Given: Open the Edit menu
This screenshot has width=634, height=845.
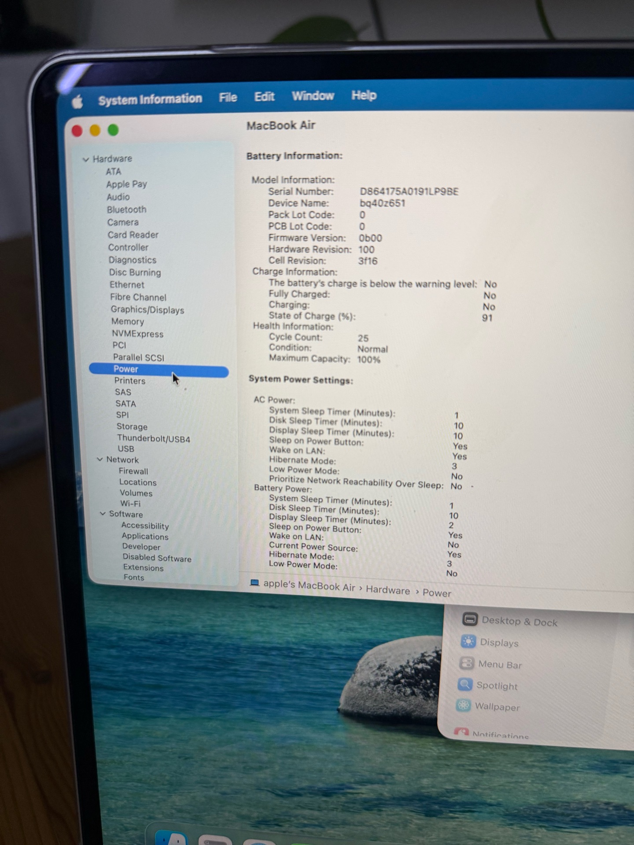Looking at the screenshot, I should (x=264, y=96).
